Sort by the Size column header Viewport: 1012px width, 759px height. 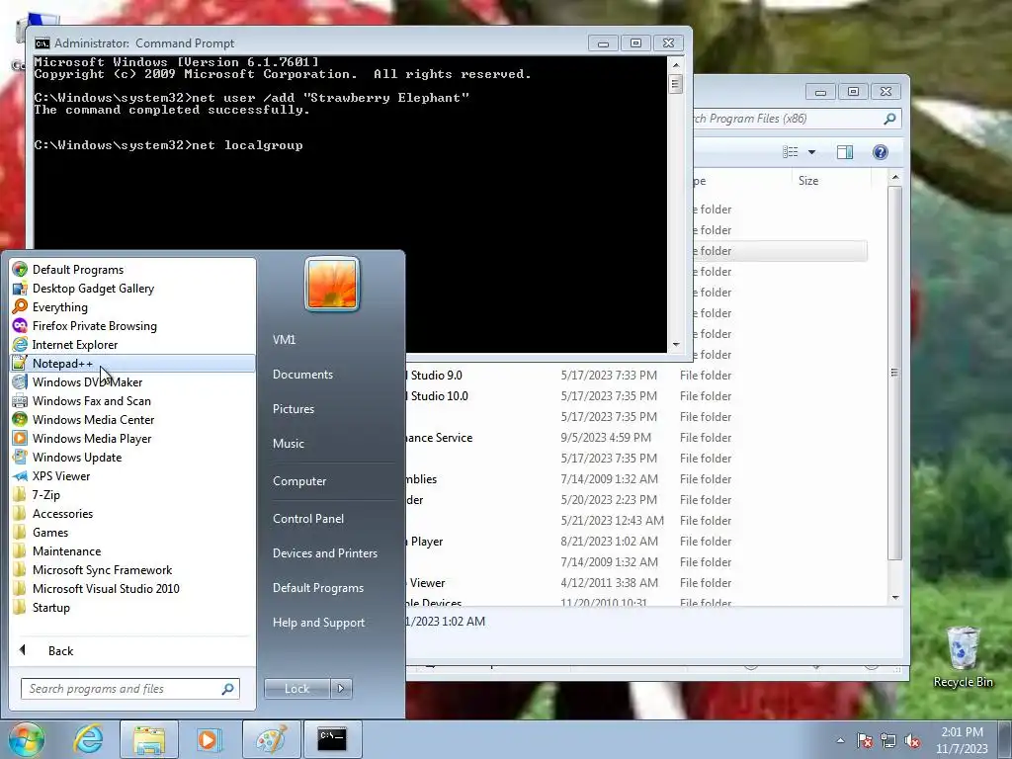click(831, 181)
